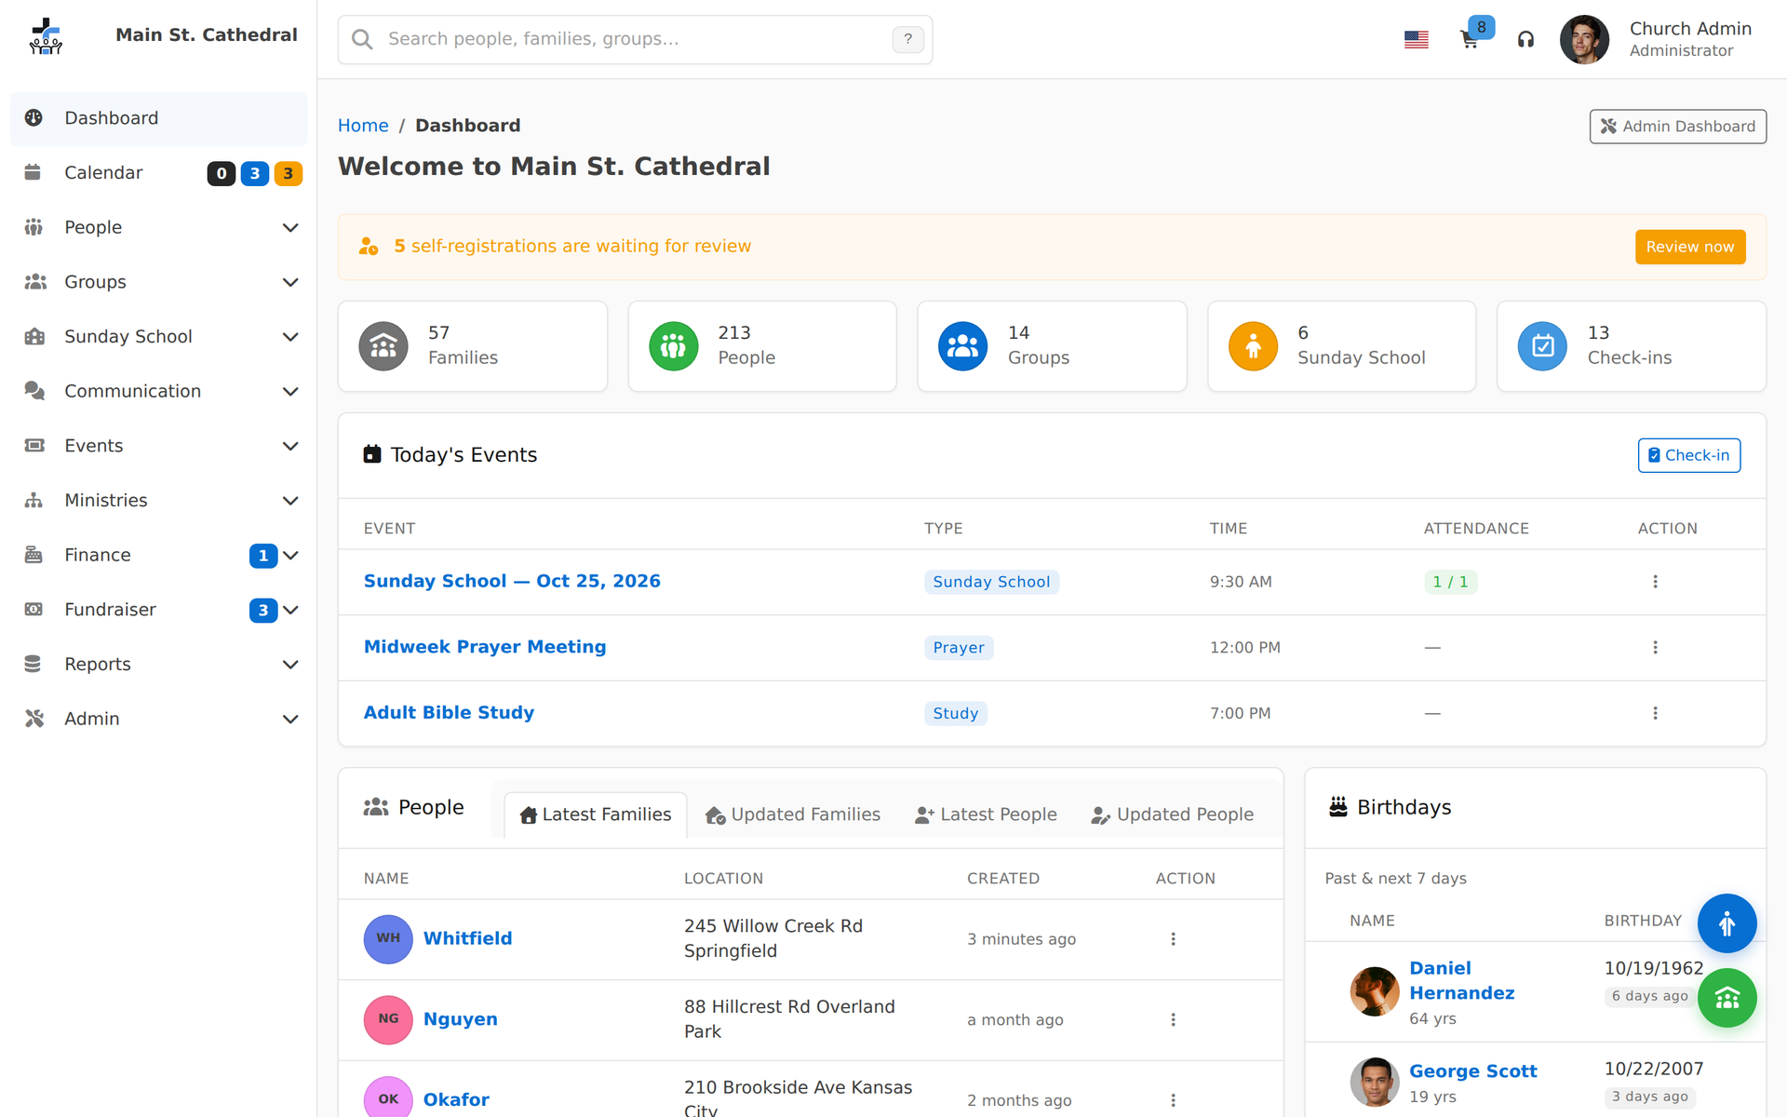This screenshot has width=1787, height=1117.
Task: Click the orange Sunday School stat icon
Action: point(1253,346)
